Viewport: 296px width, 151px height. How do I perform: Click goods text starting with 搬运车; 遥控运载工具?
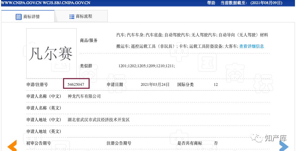178,46
